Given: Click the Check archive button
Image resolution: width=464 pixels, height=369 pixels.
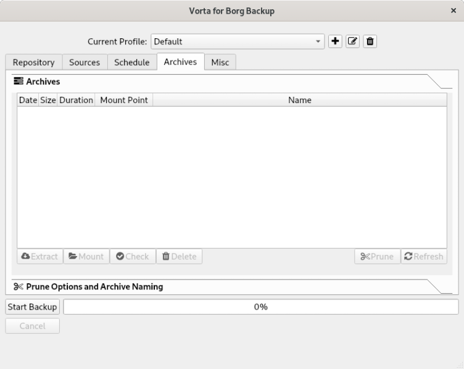Looking at the screenshot, I should (x=133, y=257).
